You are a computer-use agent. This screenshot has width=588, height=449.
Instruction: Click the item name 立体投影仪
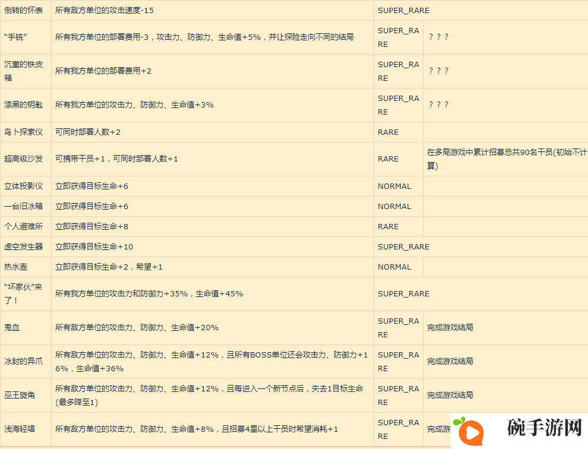click(x=23, y=186)
